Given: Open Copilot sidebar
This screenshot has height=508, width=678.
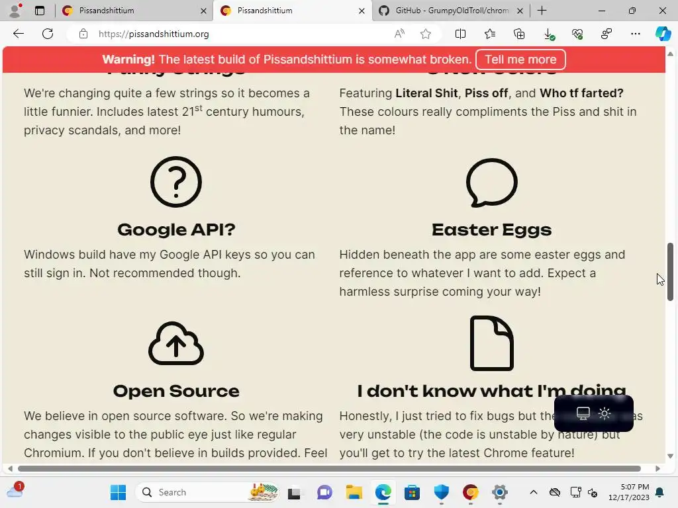Looking at the screenshot, I should point(663,34).
